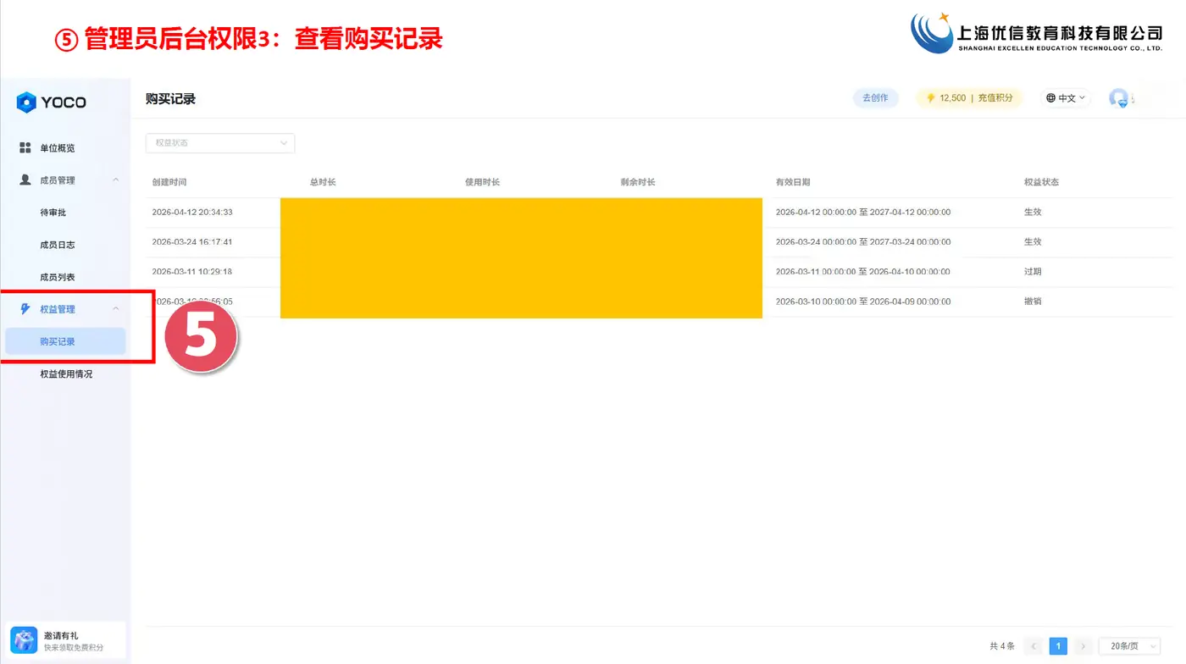The image size is (1186, 664).
Task: Click the 12,500 points balance
Action: [x=953, y=98]
